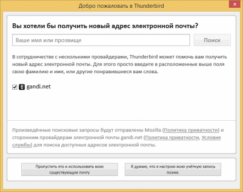This screenshot has width=243, height=192.
Task: Click the window title Добро пожаловать в Thunderbird
Action: click(121, 6)
